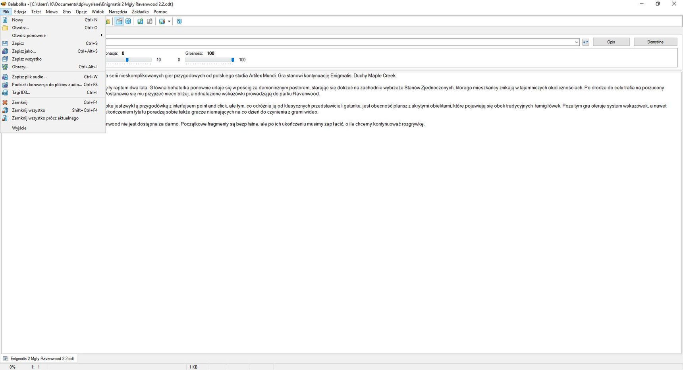Choose Zamknij wszystko with Shift+Ctrl+F4 shortcut
Image resolution: width=683 pixels, height=370 pixels.
pos(53,110)
